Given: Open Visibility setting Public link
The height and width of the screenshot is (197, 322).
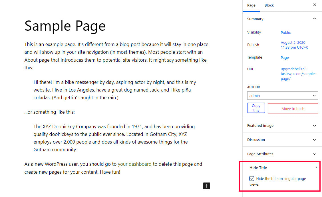Looking at the screenshot, I should 286,32.
